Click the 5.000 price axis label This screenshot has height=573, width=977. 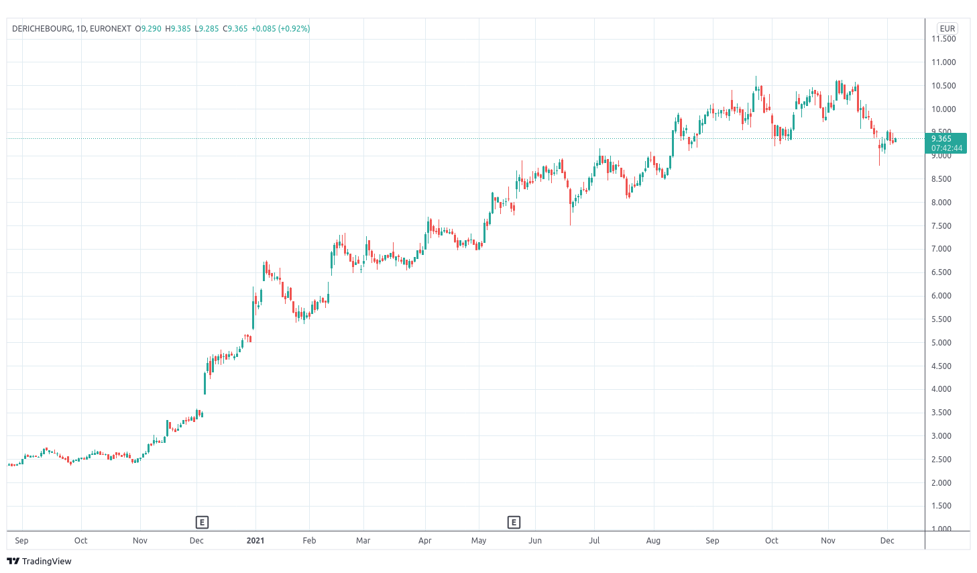click(941, 343)
